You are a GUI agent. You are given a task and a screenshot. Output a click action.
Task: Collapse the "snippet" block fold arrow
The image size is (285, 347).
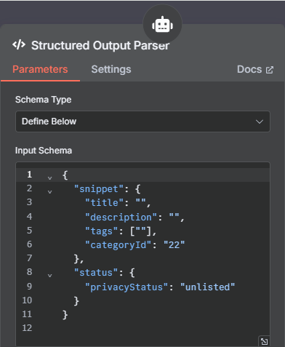point(49,192)
